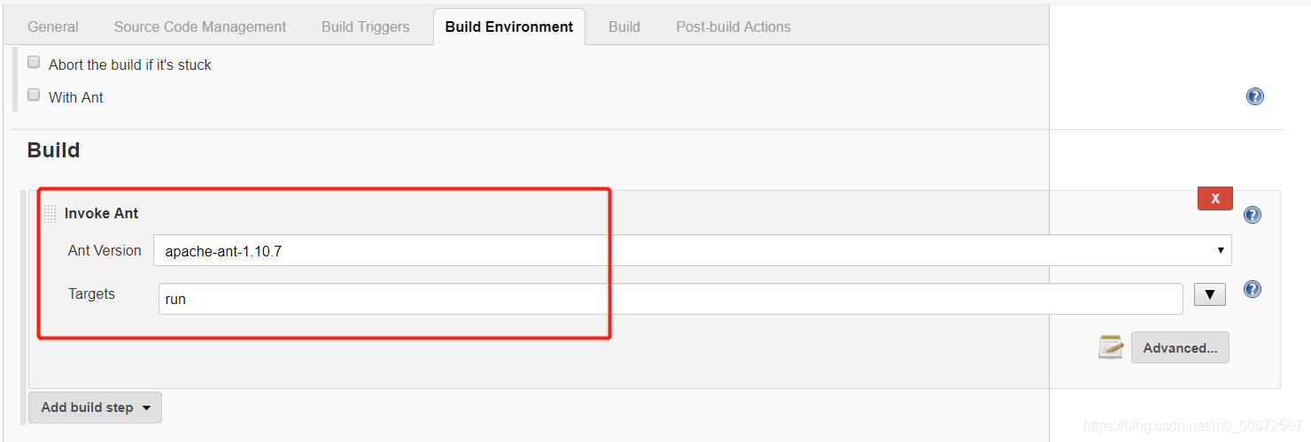Click the notepad icon beside Advanced
Viewport: 1311px width, 442px height.
point(1111,347)
